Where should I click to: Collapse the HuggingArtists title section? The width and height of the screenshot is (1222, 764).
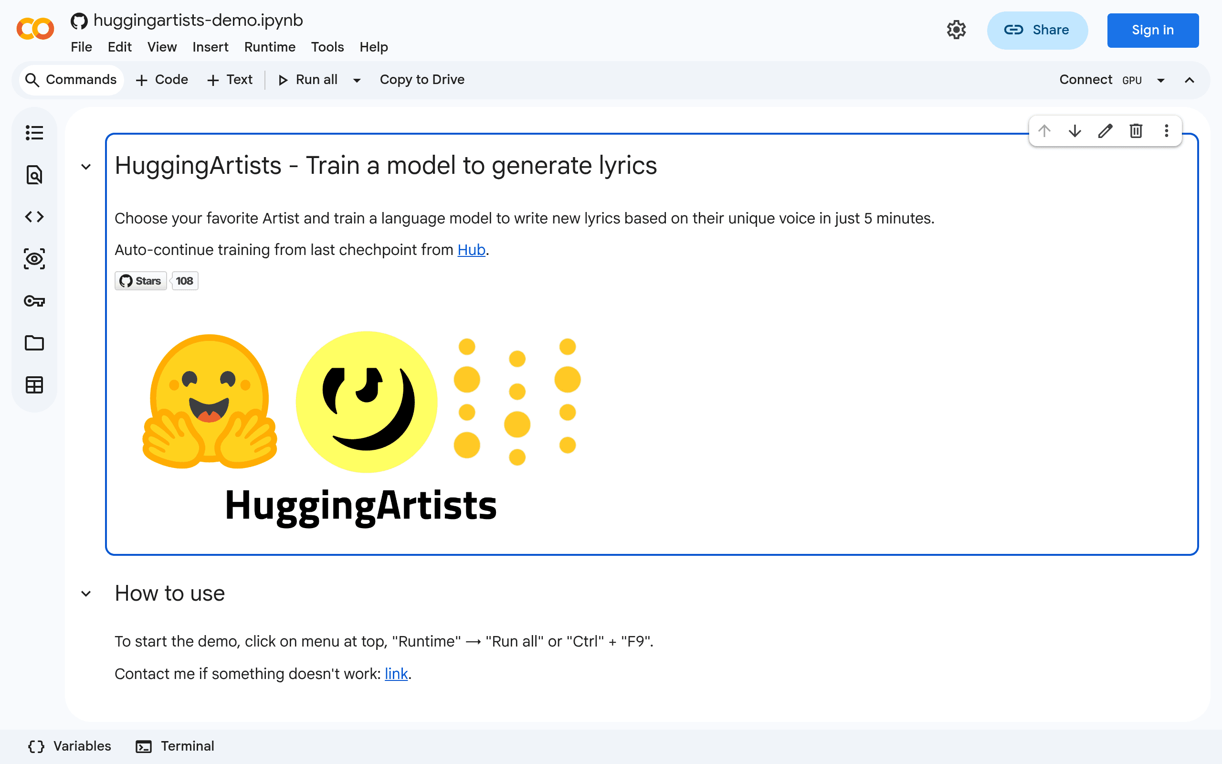pos(86,166)
